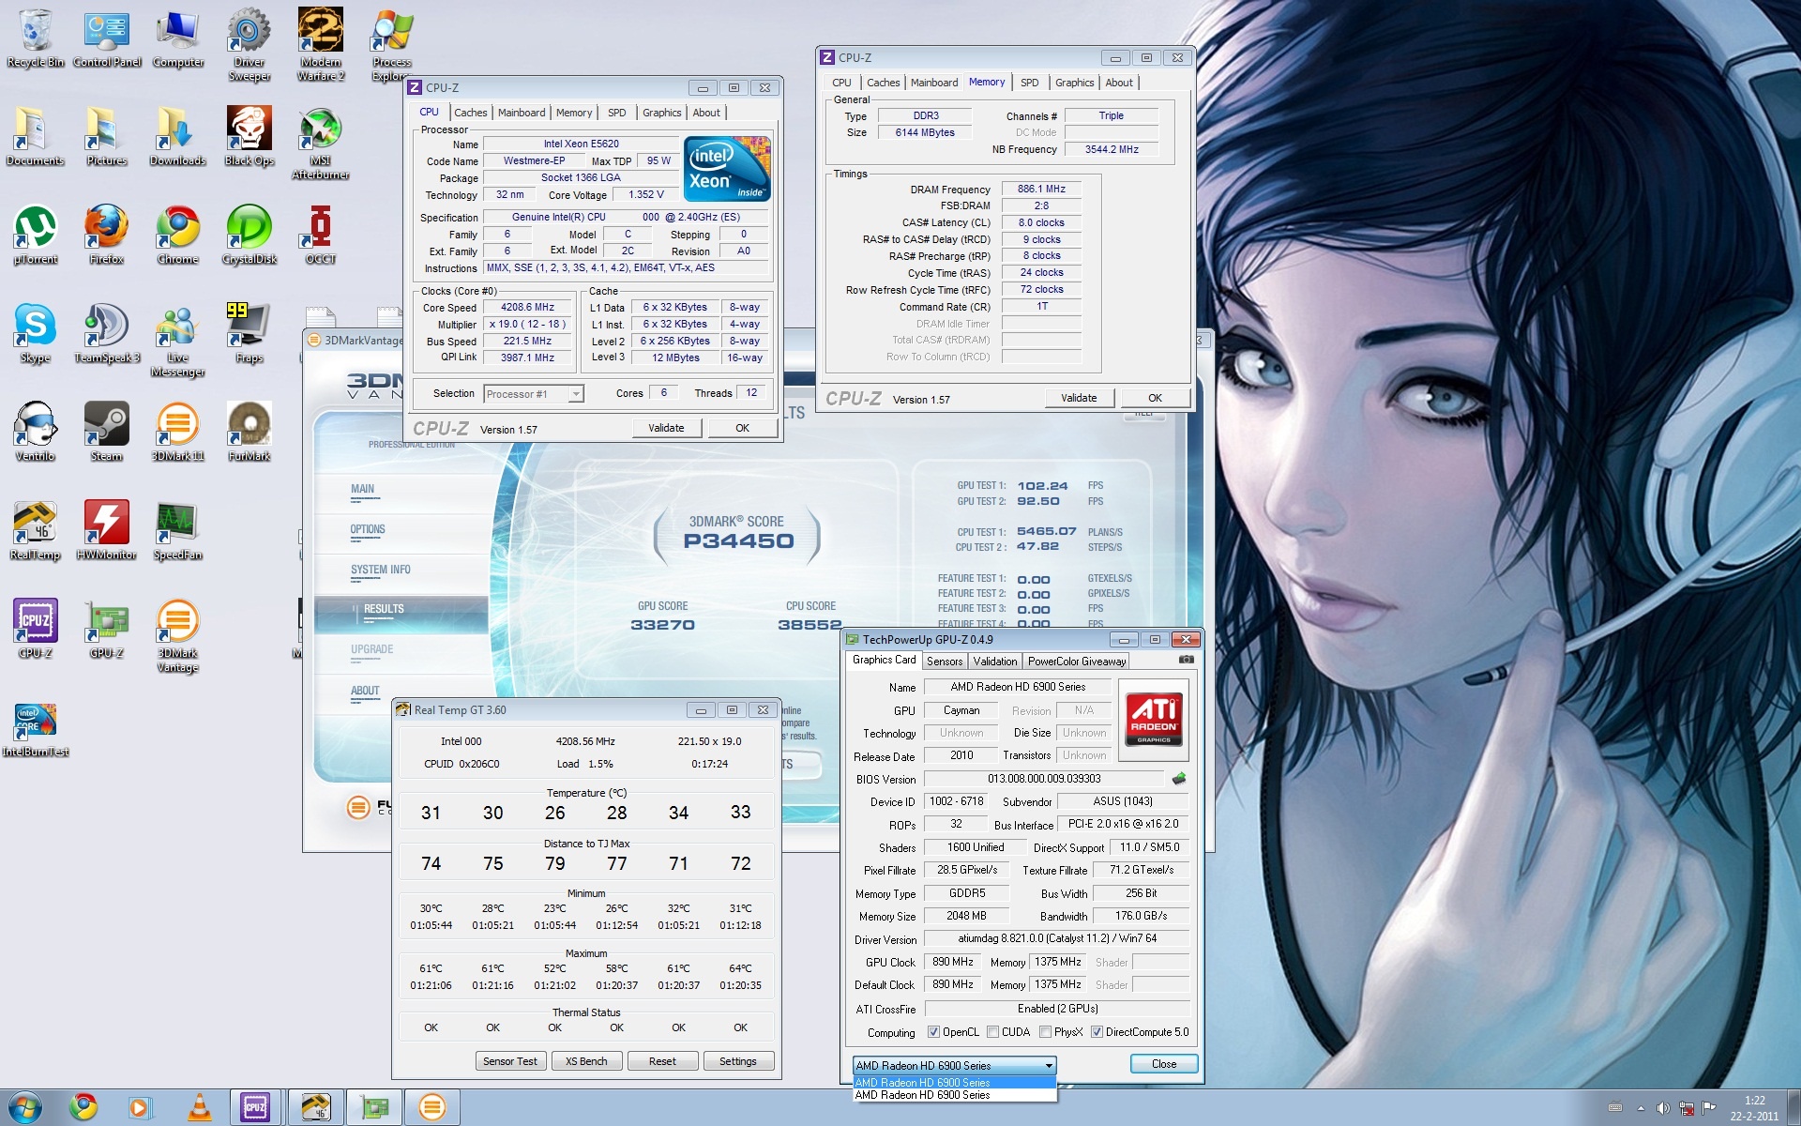Switch to the Sensors tab in GPU-Z
This screenshot has width=1801, height=1126.
coord(945,662)
